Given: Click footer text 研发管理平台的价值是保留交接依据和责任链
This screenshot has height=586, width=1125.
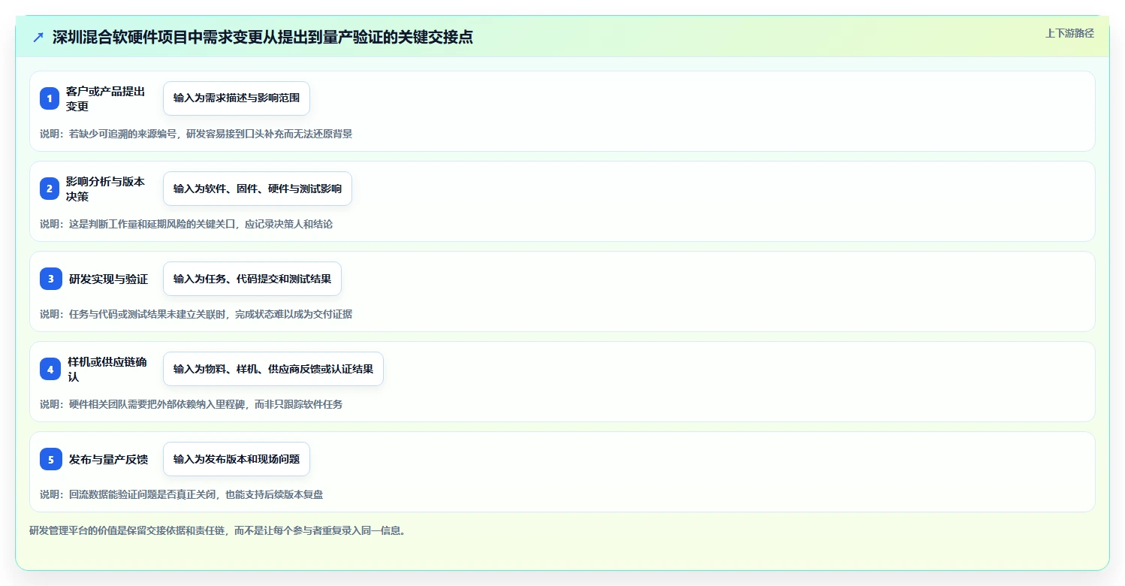Looking at the screenshot, I should pyautogui.click(x=219, y=530).
